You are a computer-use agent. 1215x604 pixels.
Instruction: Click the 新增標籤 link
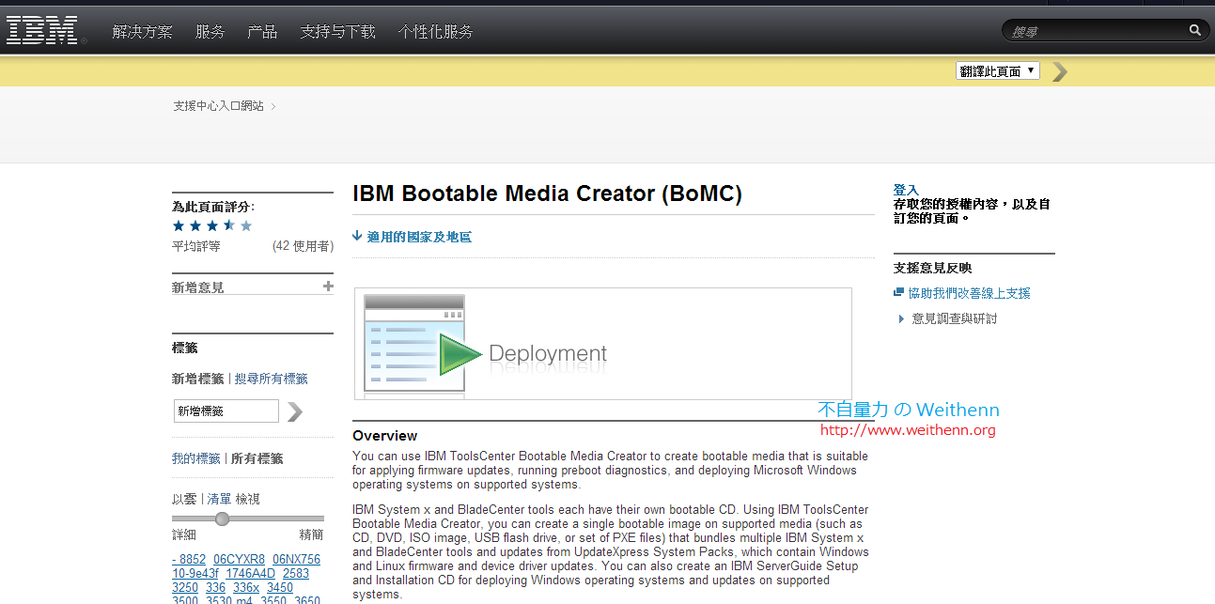198,379
